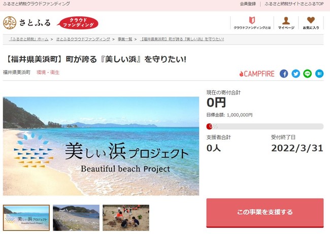Go to ふるさと納税サイトさとふるTOP link
The image size is (330, 234).
coord(294,4)
